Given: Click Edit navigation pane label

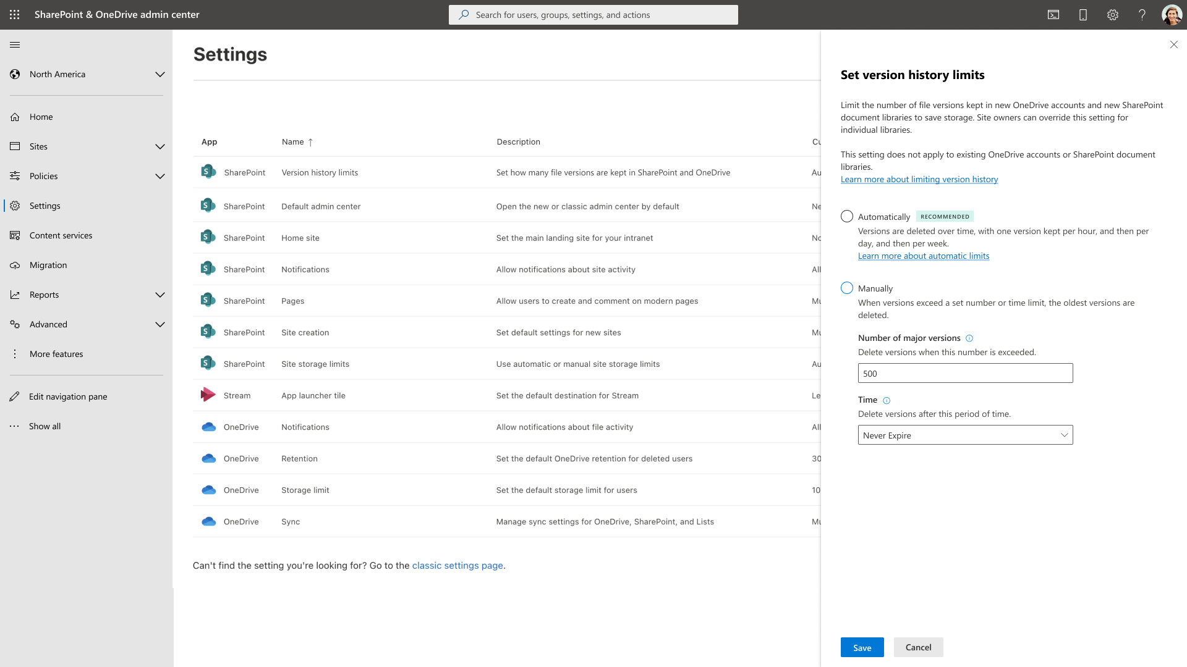Looking at the screenshot, I should click(68, 396).
